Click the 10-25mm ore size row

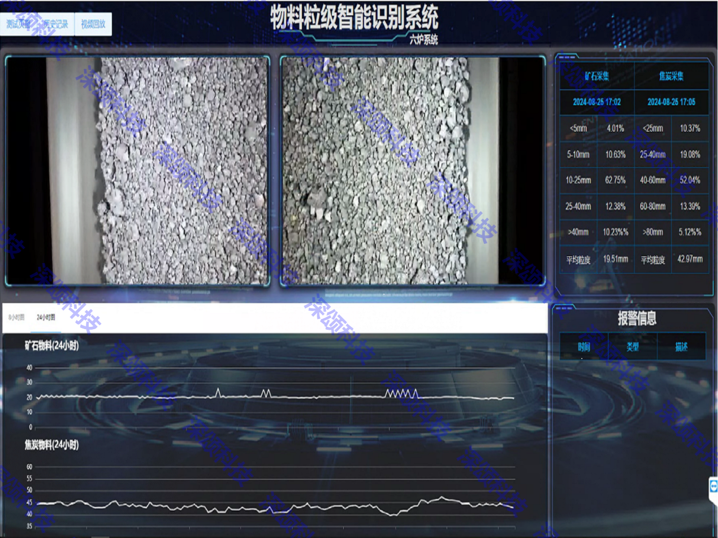tap(578, 180)
